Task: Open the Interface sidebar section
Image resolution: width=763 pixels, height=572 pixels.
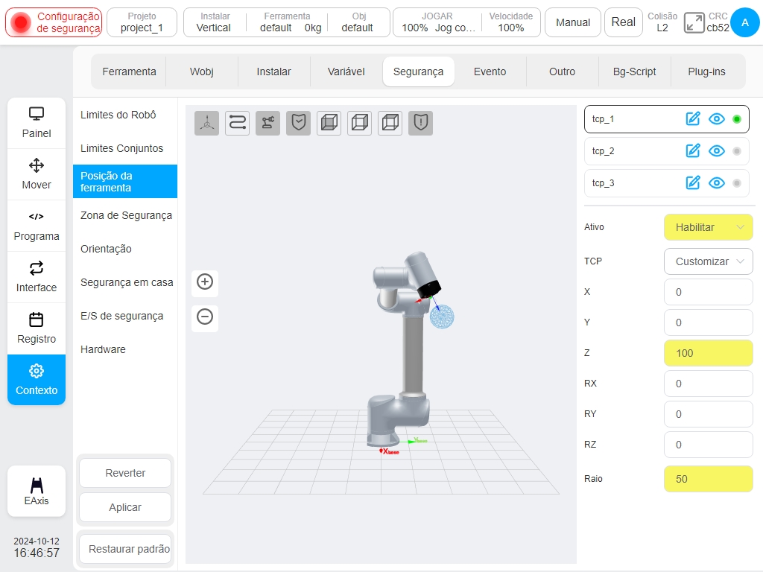Action: pyautogui.click(x=37, y=277)
